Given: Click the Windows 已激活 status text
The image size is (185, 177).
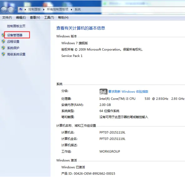Looking at the screenshot, I should (73, 167).
